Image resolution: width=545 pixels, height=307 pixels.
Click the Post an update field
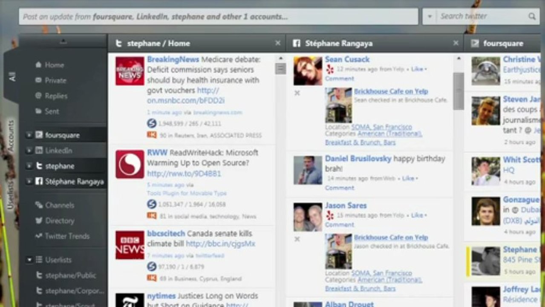coord(218,17)
